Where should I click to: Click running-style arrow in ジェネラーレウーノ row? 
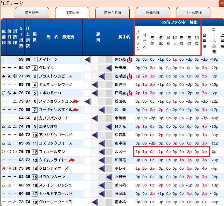(x=95, y=85)
